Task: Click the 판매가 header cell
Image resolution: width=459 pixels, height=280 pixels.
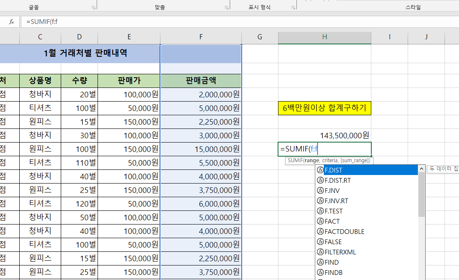Action: click(129, 81)
